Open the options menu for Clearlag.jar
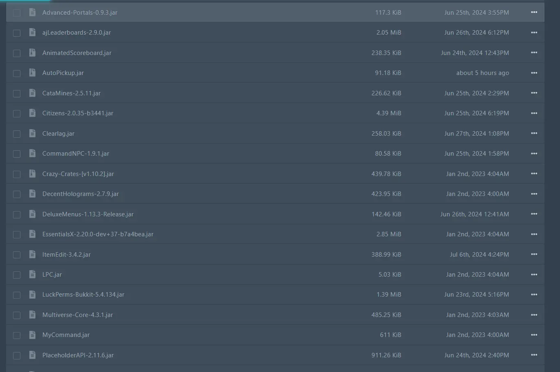 pos(534,133)
